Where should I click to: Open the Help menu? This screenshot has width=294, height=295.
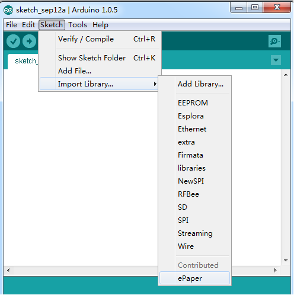point(100,25)
